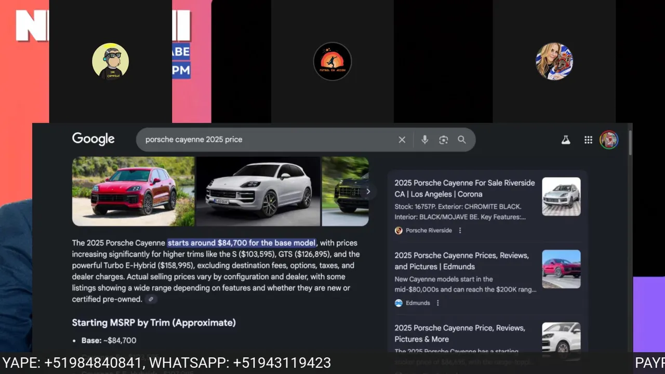Click the YAPE phone number ticker text
The image size is (665, 374).
(72, 363)
